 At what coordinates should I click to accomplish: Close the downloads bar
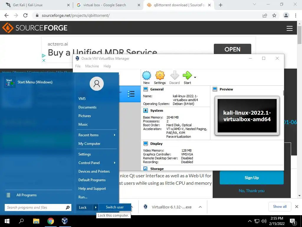[297, 207]
